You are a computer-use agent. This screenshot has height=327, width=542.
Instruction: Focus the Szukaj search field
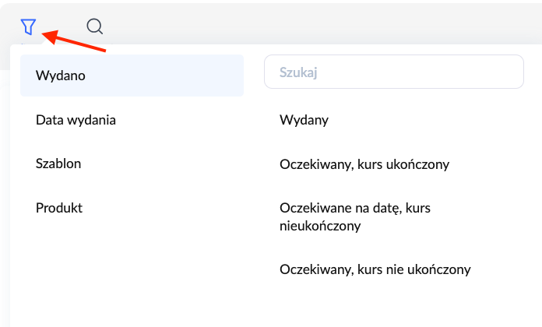394,73
